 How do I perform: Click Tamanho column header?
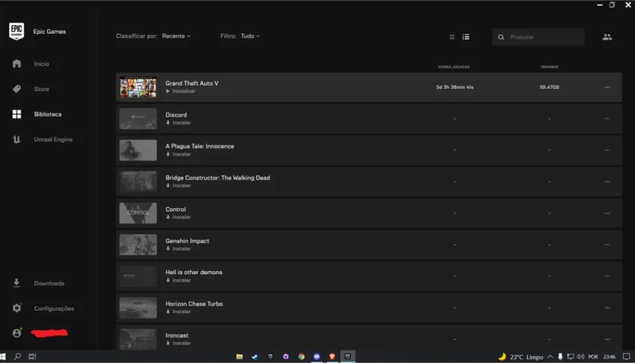point(549,67)
